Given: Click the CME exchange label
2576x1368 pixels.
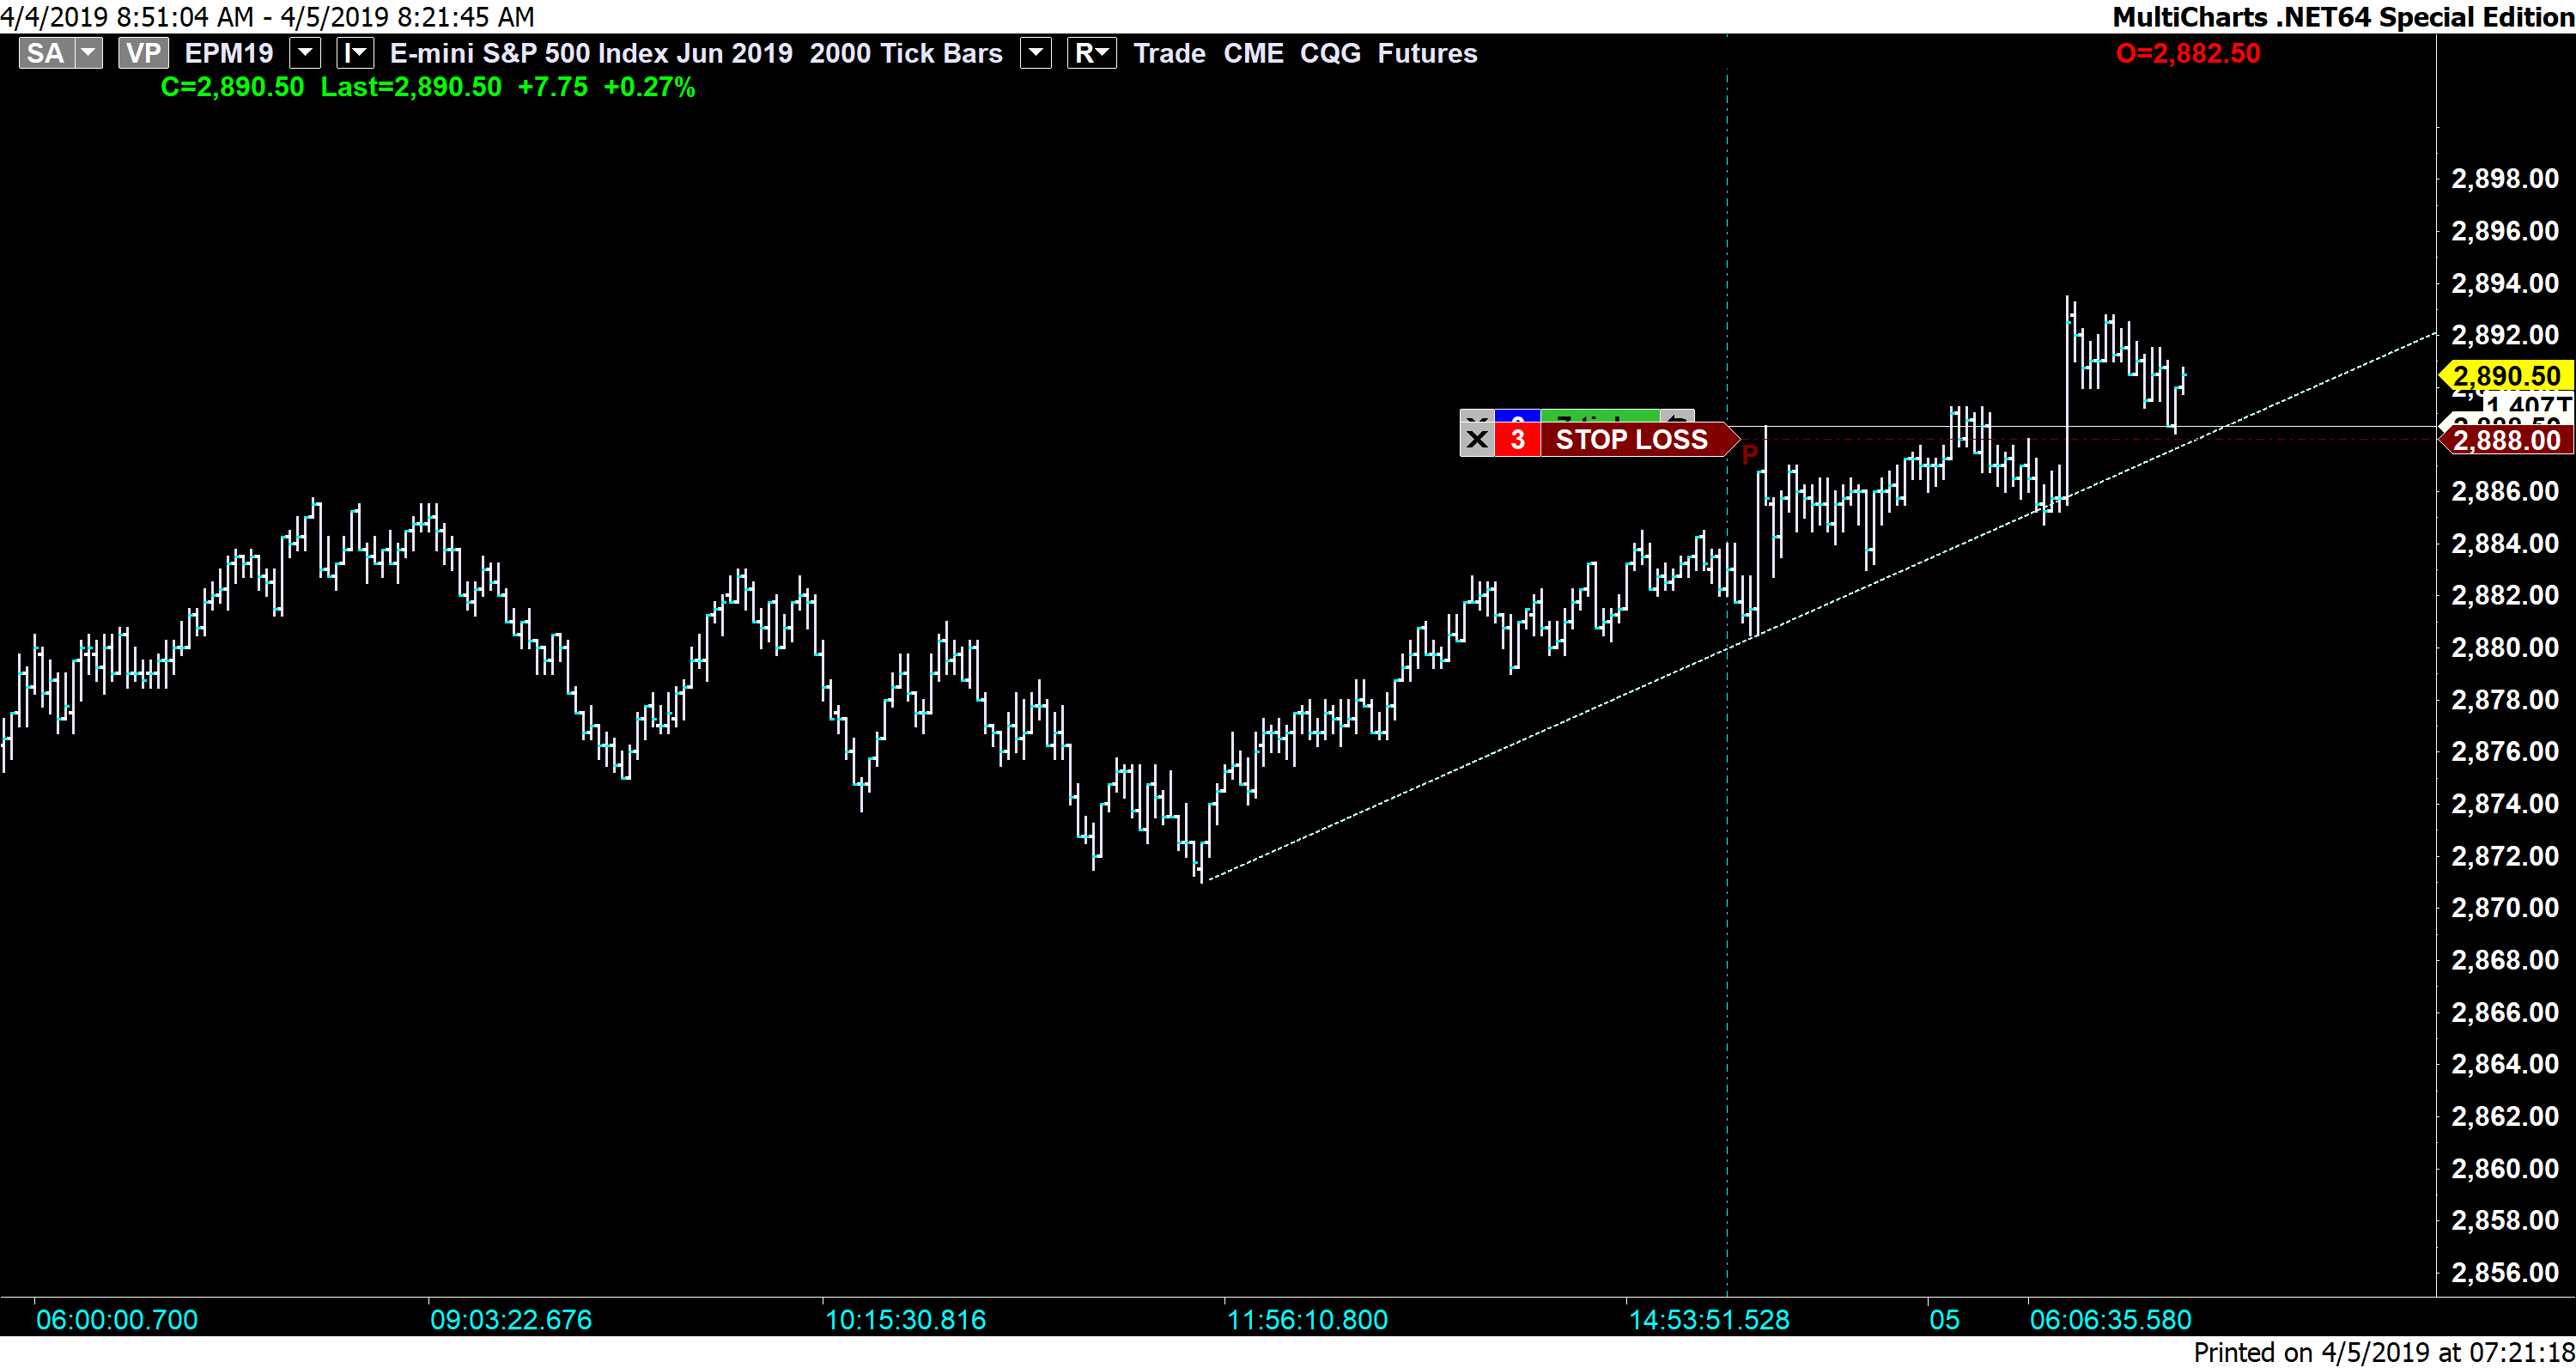Looking at the screenshot, I should (x=1253, y=53).
